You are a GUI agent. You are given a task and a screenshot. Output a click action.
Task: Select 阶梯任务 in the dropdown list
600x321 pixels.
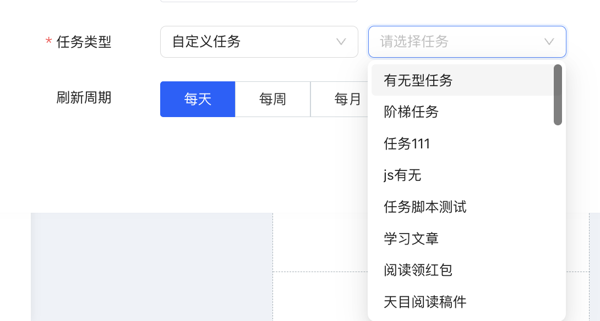[x=411, y=112]
